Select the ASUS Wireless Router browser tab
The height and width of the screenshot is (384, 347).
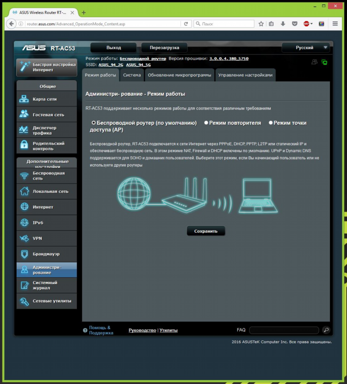pyautogui.click(x=43, y=12)
